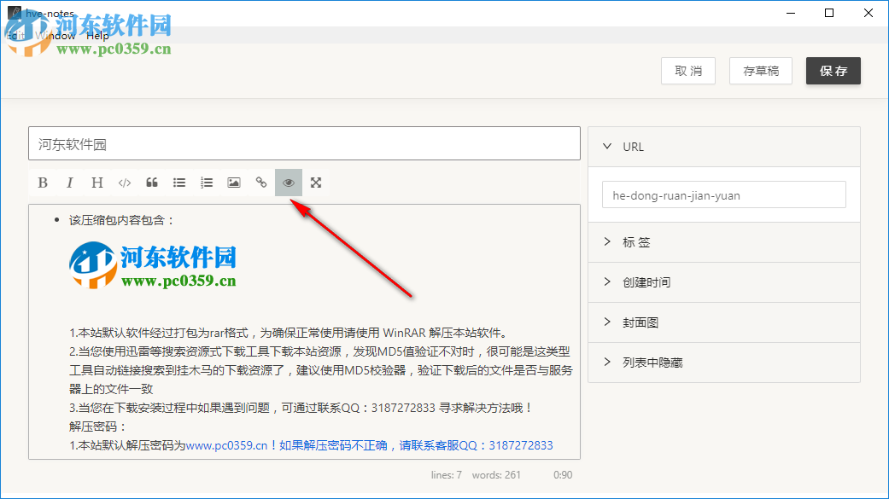Select the embedded 河东软件园 logo image
This screenshot has height=499, width=889.
[x=153, y=265]
